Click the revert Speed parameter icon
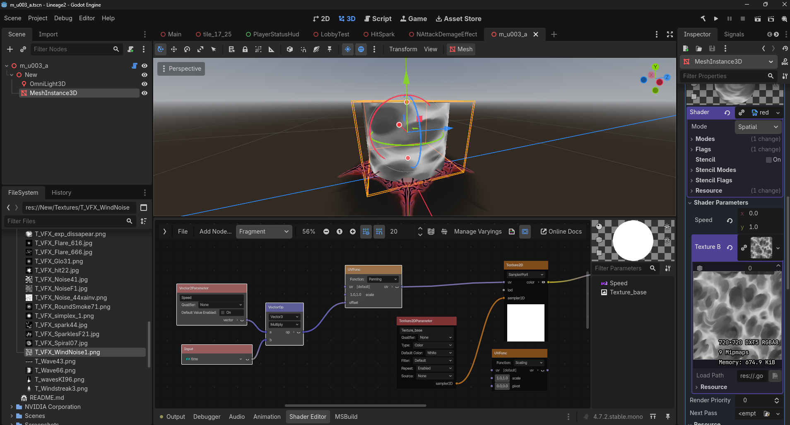790x425 pixels. pos(730,220)
